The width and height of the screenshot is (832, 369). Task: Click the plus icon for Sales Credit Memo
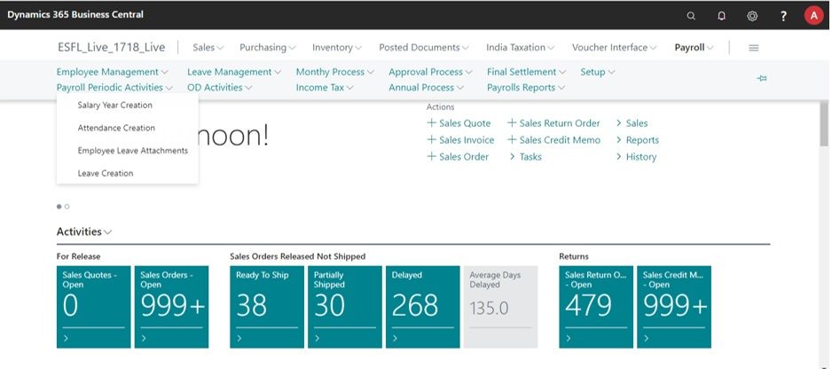pos(512,140)
